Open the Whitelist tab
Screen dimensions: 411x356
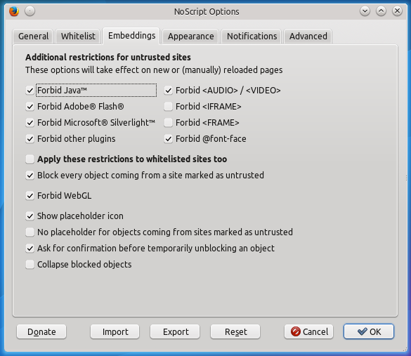78,36
